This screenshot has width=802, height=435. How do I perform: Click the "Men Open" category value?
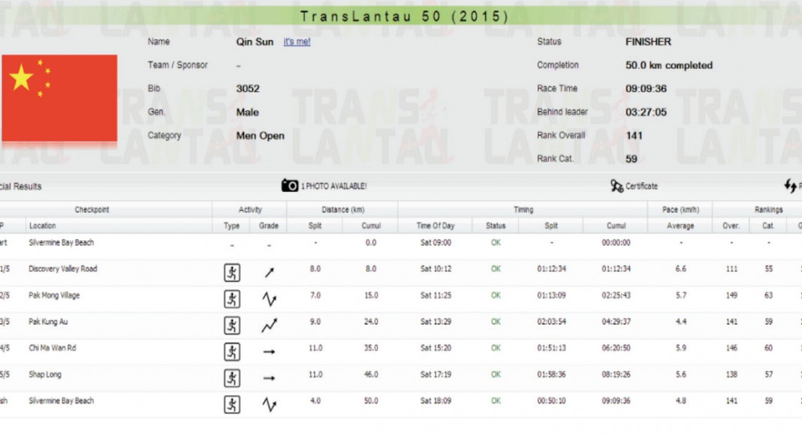pos(261,136)
